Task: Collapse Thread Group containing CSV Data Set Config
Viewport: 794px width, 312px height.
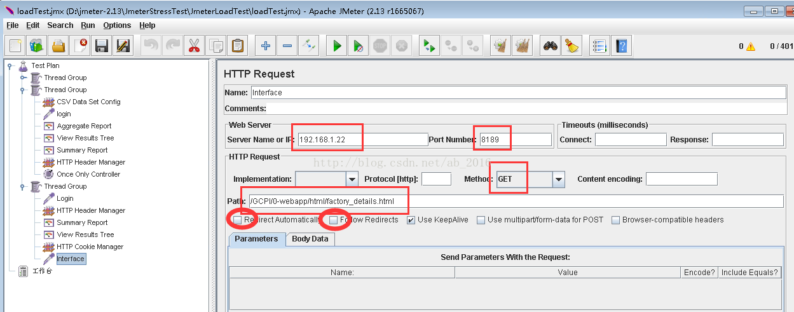Action: [23, 90]
